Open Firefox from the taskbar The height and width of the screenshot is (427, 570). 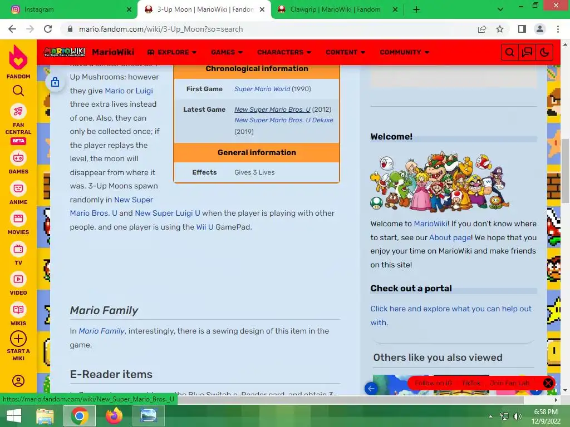(x=114, y=416)
